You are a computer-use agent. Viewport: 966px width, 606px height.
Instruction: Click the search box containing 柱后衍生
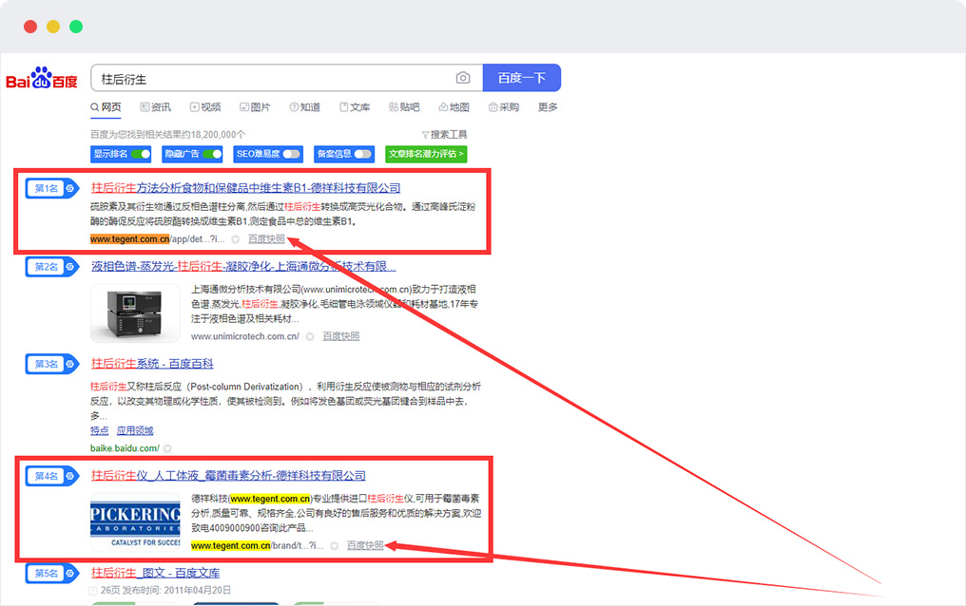tap(286, 78)
